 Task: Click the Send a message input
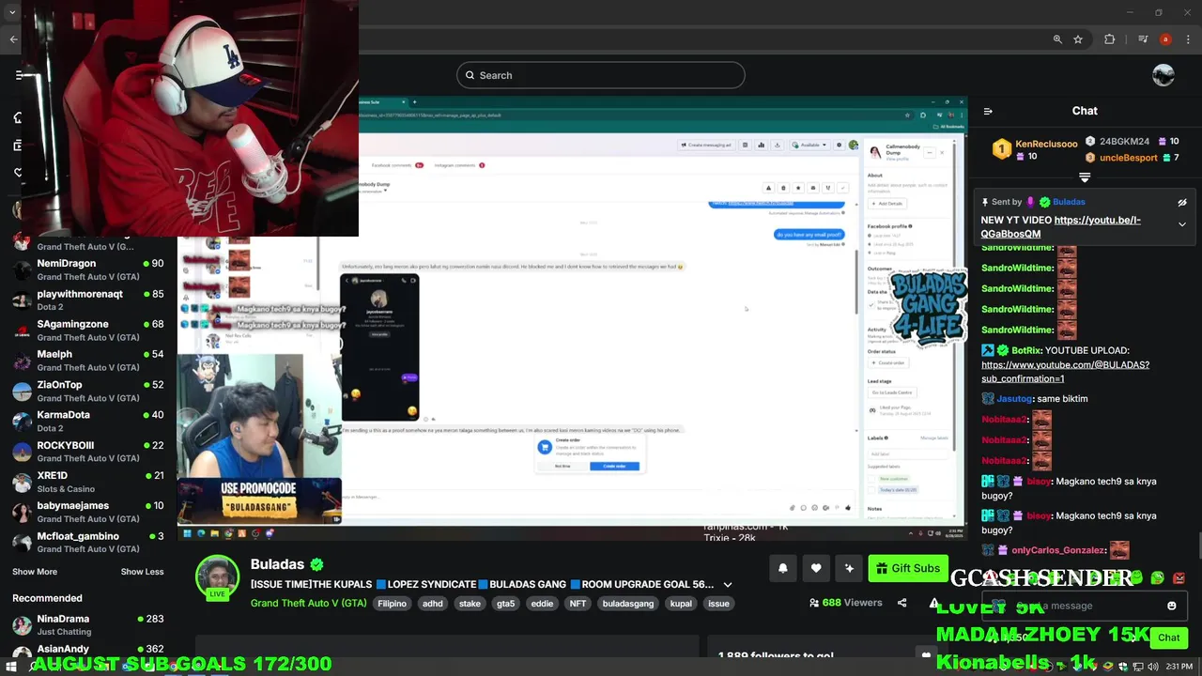(1071, 606)
